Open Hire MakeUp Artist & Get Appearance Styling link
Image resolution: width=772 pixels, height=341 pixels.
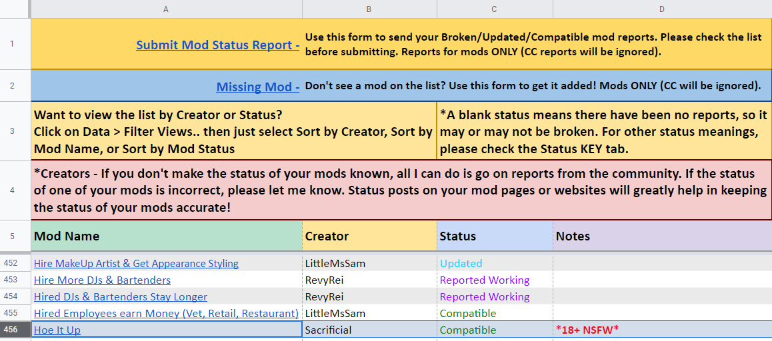(x=137, y=263)
